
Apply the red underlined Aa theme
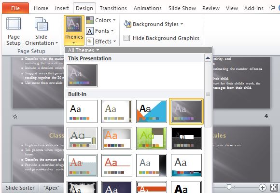pos(117,165)
